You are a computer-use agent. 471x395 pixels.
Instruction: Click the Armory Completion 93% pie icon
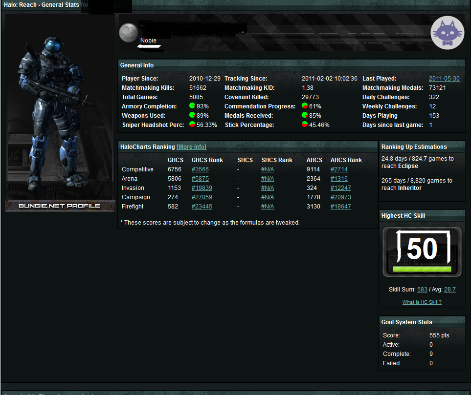point(192,105)
